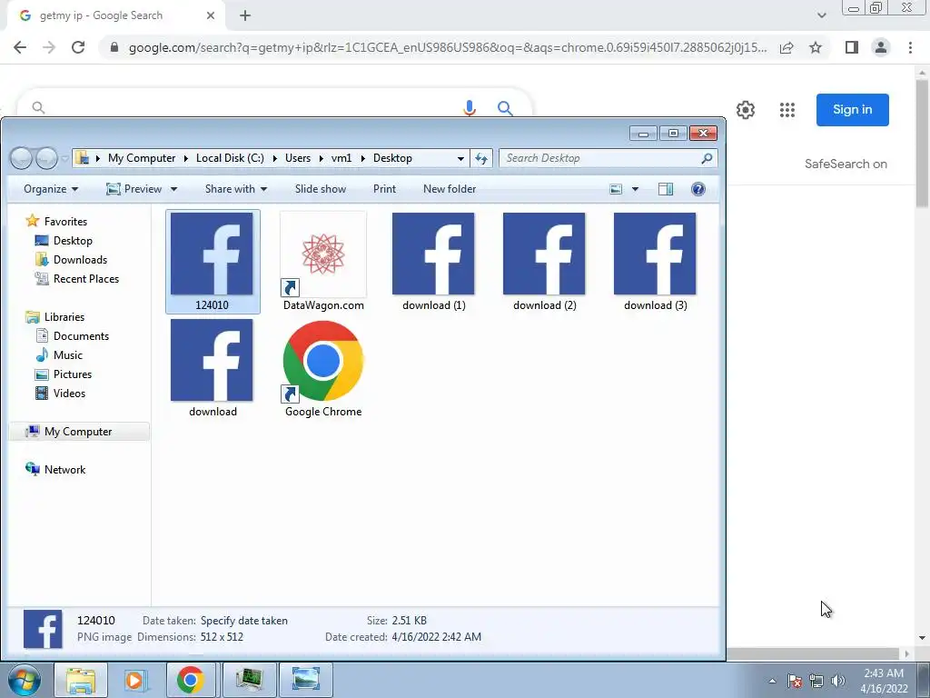Open Downloads in Favorites

point(71,259)
